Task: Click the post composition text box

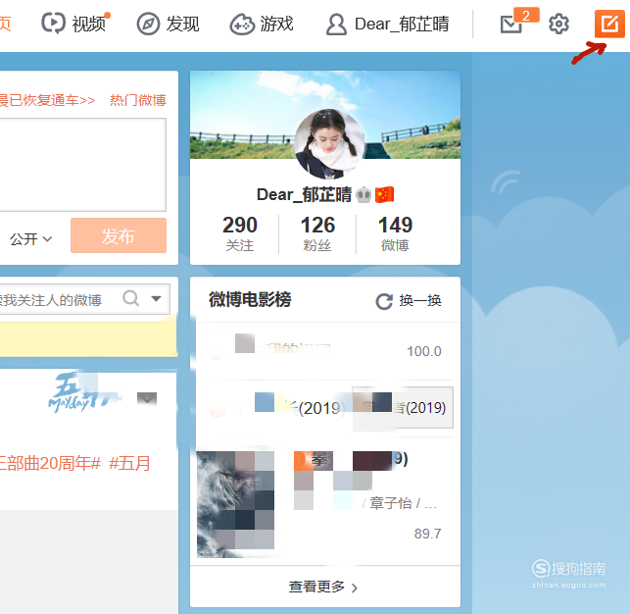Action: point(82,165)
